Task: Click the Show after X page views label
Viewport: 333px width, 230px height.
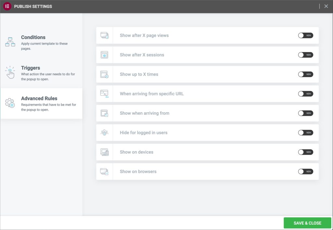Action: pos(144,35)
